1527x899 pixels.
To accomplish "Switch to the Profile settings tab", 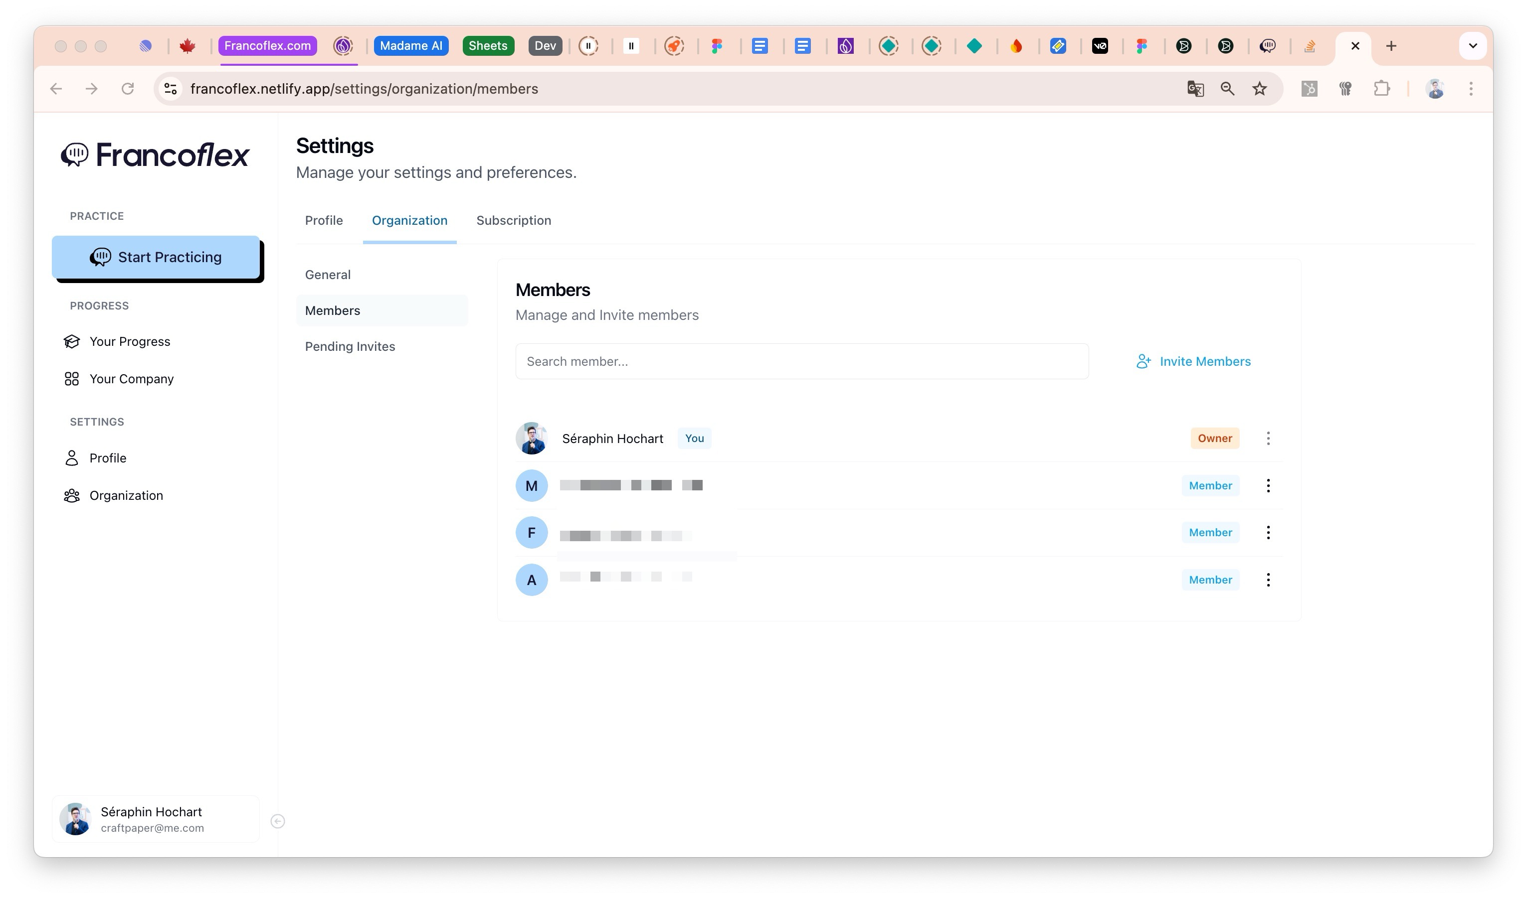I will tap(324, 220).
